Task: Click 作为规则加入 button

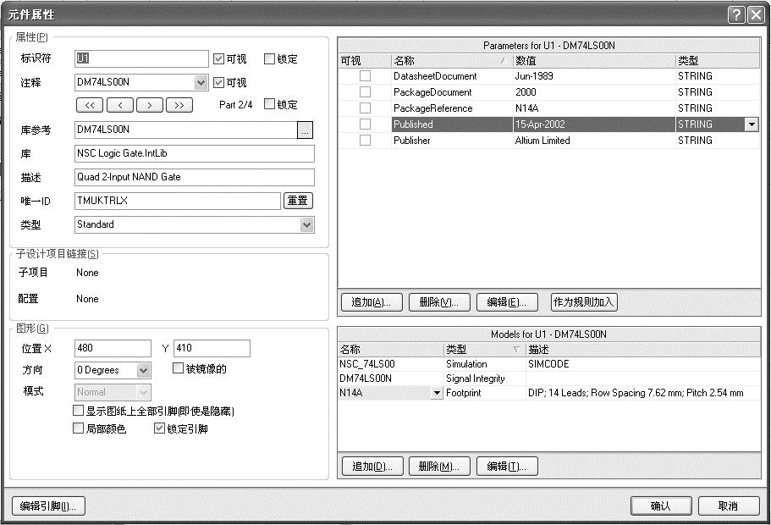Action: pyautogui.click(x=584, y=302)
